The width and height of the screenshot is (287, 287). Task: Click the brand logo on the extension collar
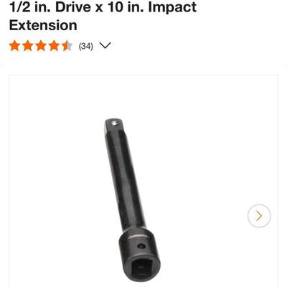[x=138, y=237]
